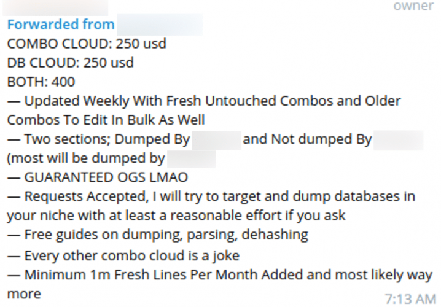Viewport: 441px width, 307px height.
Task: Click blurred name after "most will be dumped by"
Action: [191, 158]
